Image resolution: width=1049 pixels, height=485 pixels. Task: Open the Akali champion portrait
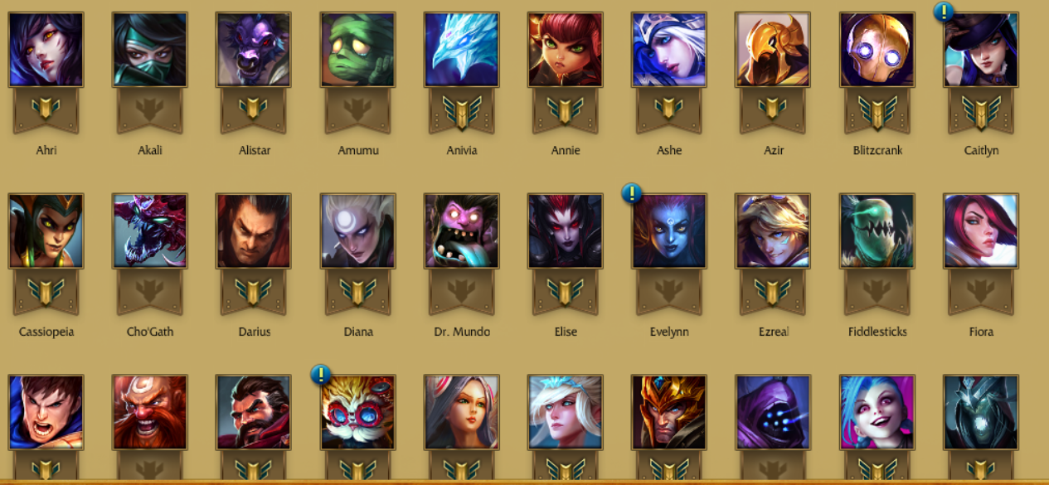tap(150, 50)
